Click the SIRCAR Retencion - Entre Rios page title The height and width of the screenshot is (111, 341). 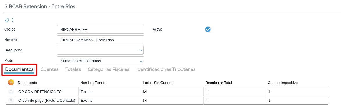pyautogui.click(x=40, y=6)
